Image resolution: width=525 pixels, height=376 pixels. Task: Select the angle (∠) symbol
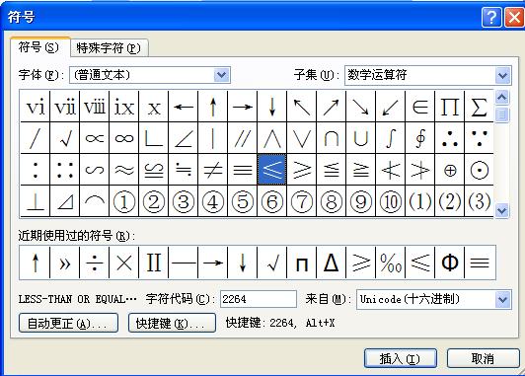click(x=184, y=138)
